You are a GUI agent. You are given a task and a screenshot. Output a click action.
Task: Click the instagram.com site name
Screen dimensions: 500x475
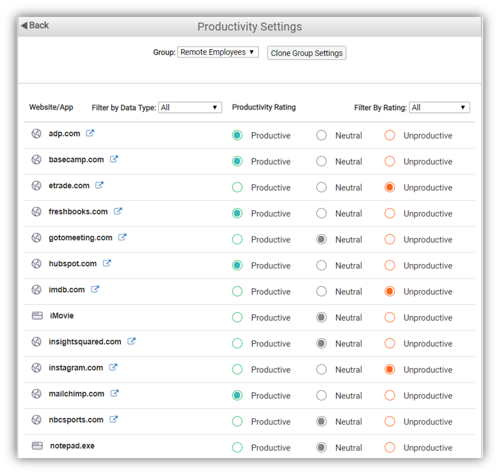(76, 368)
